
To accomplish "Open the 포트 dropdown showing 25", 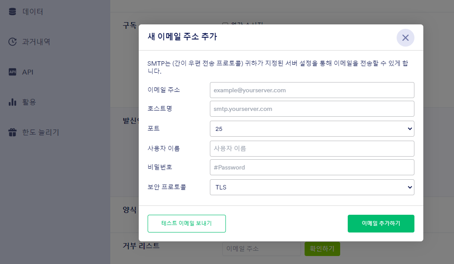I will (312, 129).
